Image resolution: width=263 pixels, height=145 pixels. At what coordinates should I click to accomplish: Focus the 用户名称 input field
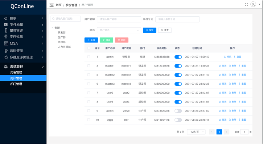(x=119, y=19)
